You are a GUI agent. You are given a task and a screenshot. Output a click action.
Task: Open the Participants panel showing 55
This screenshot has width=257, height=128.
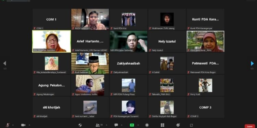coord(99,125)
